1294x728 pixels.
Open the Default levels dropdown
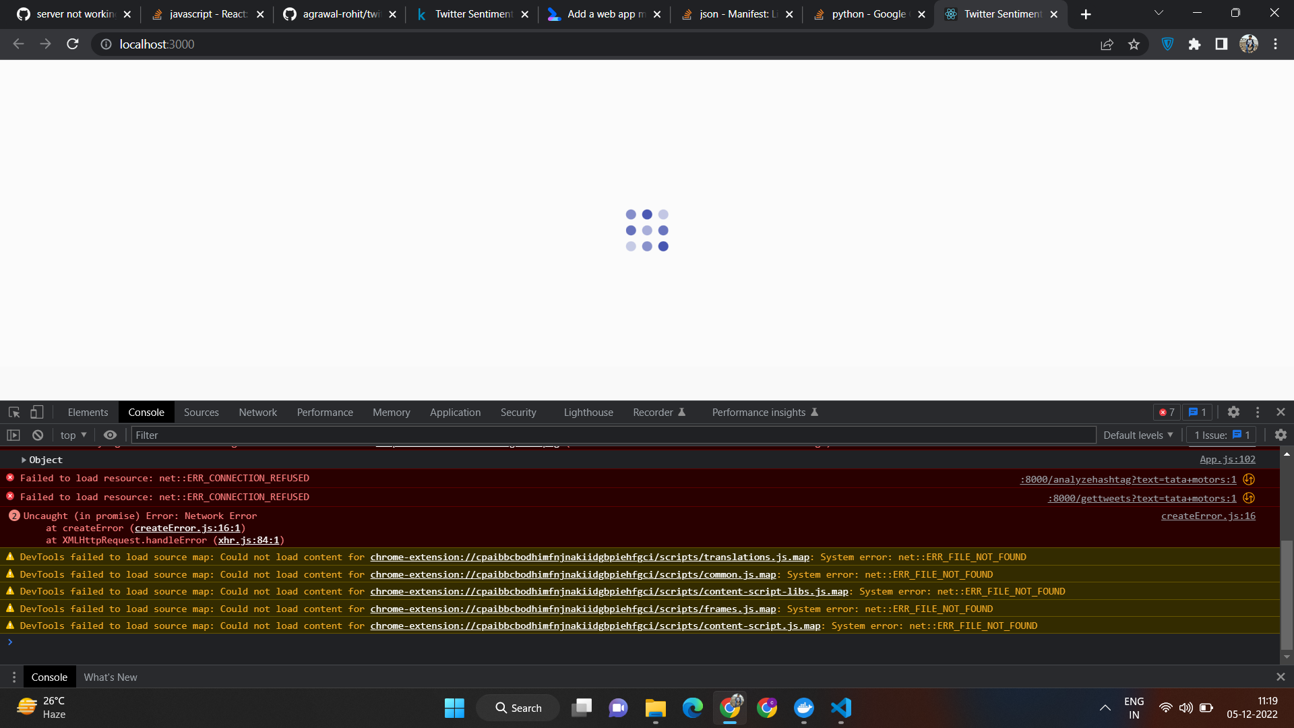tap(1138, 435)
